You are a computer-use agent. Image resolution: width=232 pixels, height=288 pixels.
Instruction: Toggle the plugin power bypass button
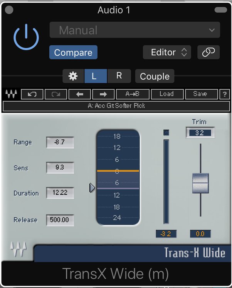26,37
